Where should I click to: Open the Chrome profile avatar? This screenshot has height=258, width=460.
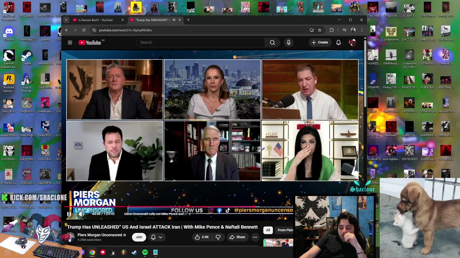[353, 30]
